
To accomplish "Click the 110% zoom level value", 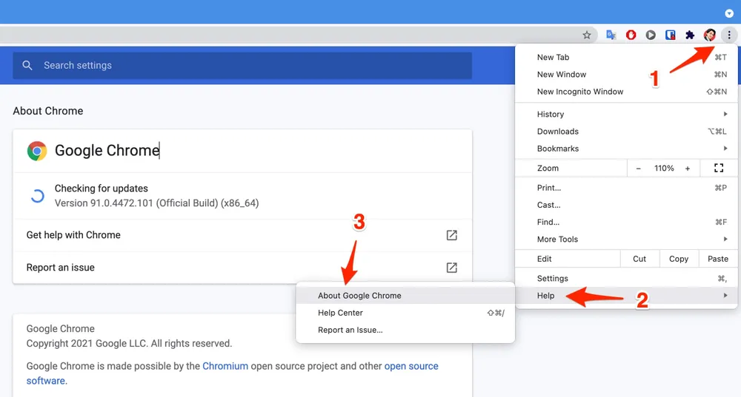I will (x=664, y=169).
